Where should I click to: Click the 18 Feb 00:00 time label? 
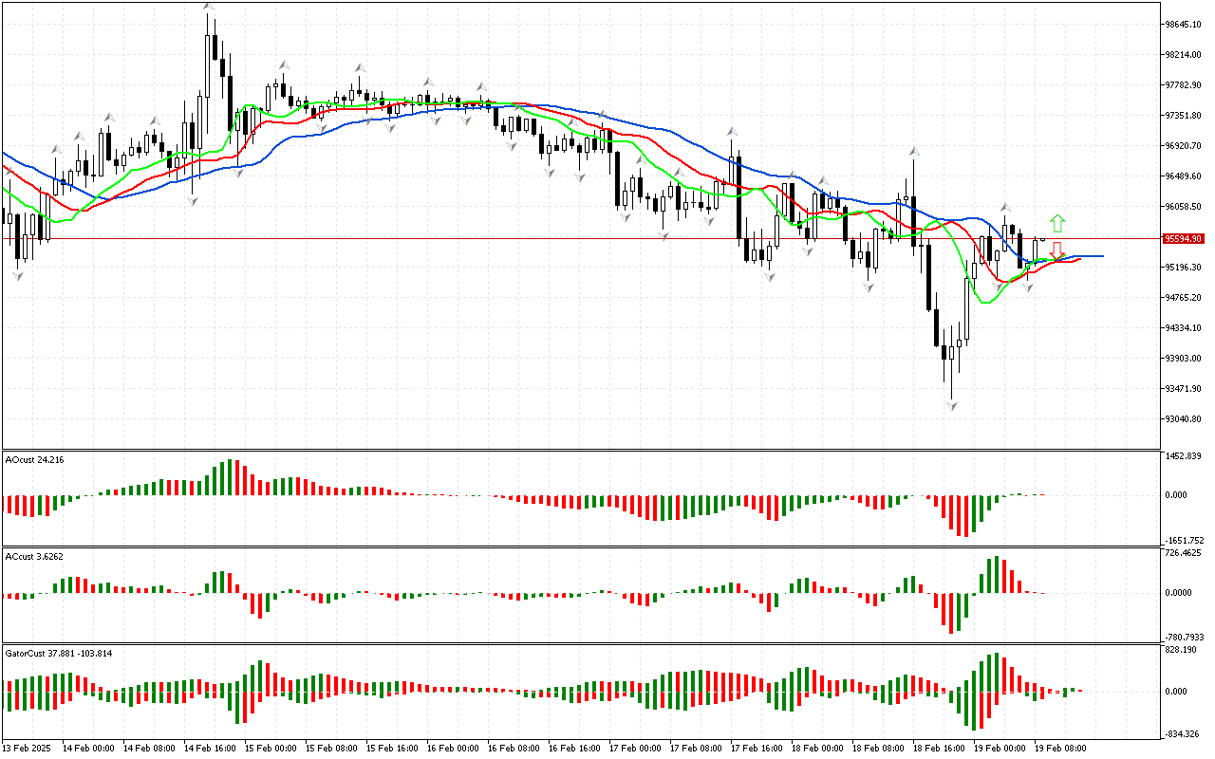[817, 749]
